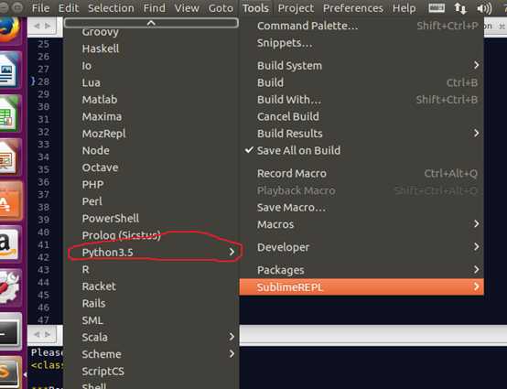Open the Find menu
The height and width of the screenshot is (389, 507).
click(154, 8)
